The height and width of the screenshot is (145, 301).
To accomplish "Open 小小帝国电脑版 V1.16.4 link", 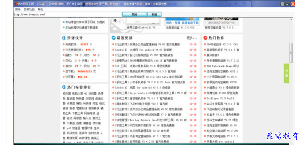I will tap(222, 77).
